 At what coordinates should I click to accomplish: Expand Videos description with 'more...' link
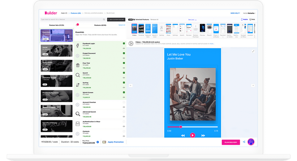point(212,44)
